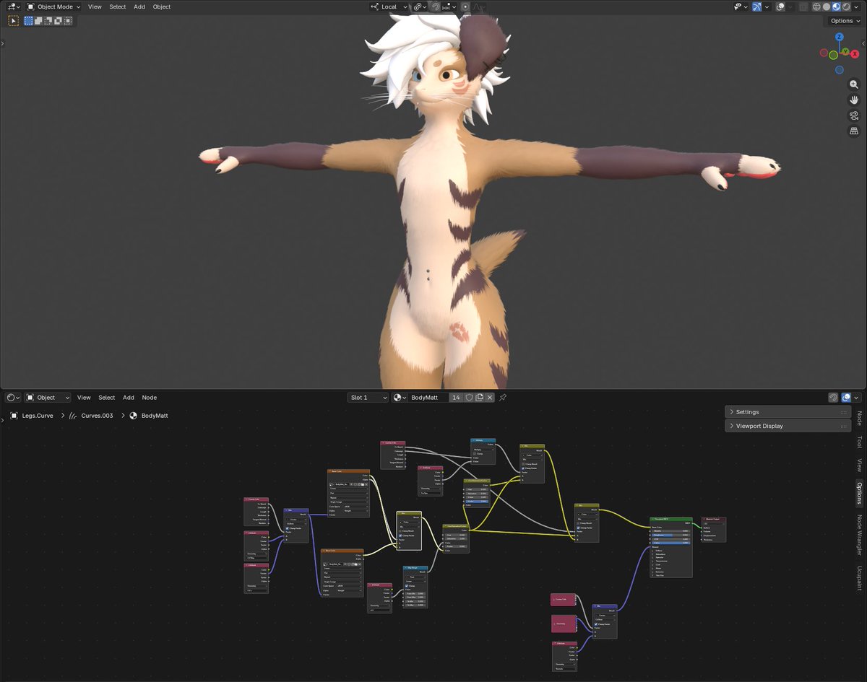
Task: Toggle Clamp checkbox on the Map Range node
Action: point(407,586)
